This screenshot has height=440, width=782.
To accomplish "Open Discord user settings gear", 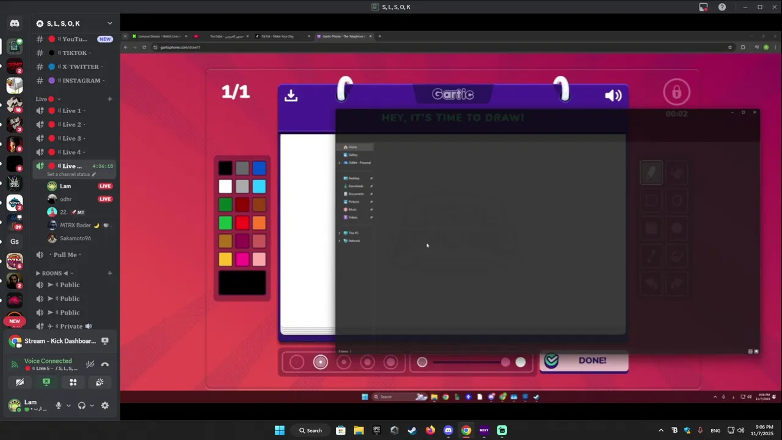I will coord(105,405).
